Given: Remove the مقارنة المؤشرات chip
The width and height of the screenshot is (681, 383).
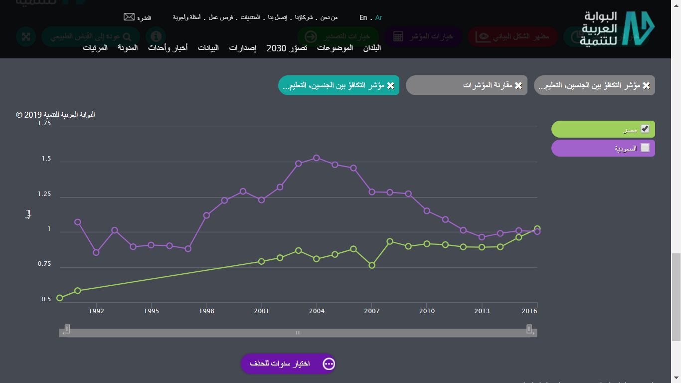Looking at the screenshot, I should tap(518, 85).
